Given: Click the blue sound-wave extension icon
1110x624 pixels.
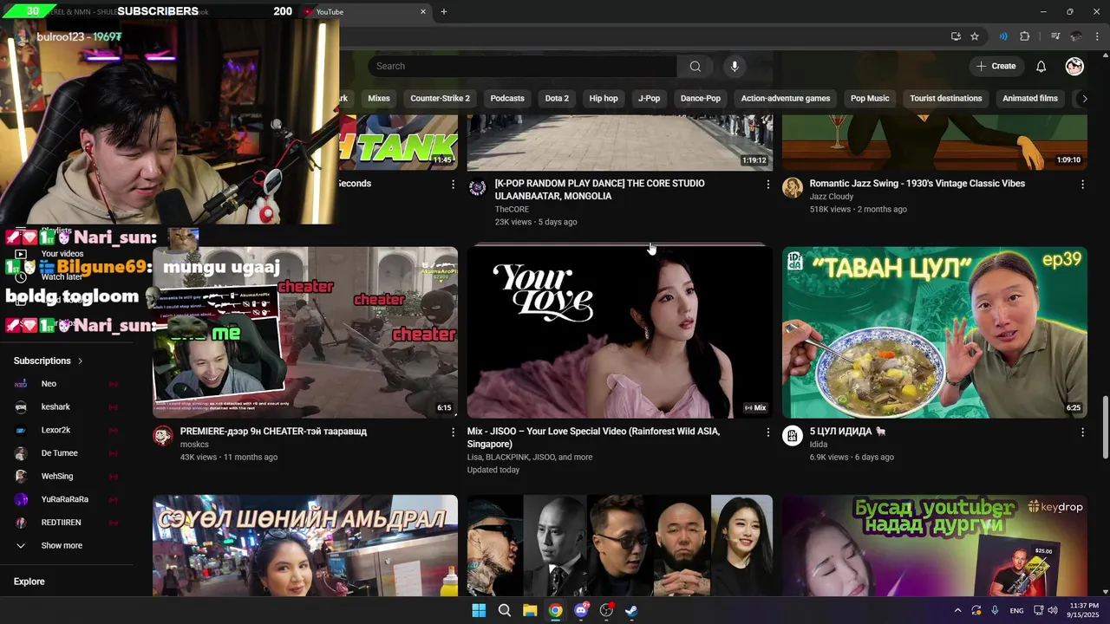Looking at the screenshot, I should point(1003,36).
